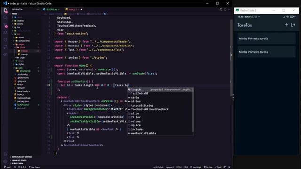Click the plus icon in the Tarefas app header

[x=286, y=25]
